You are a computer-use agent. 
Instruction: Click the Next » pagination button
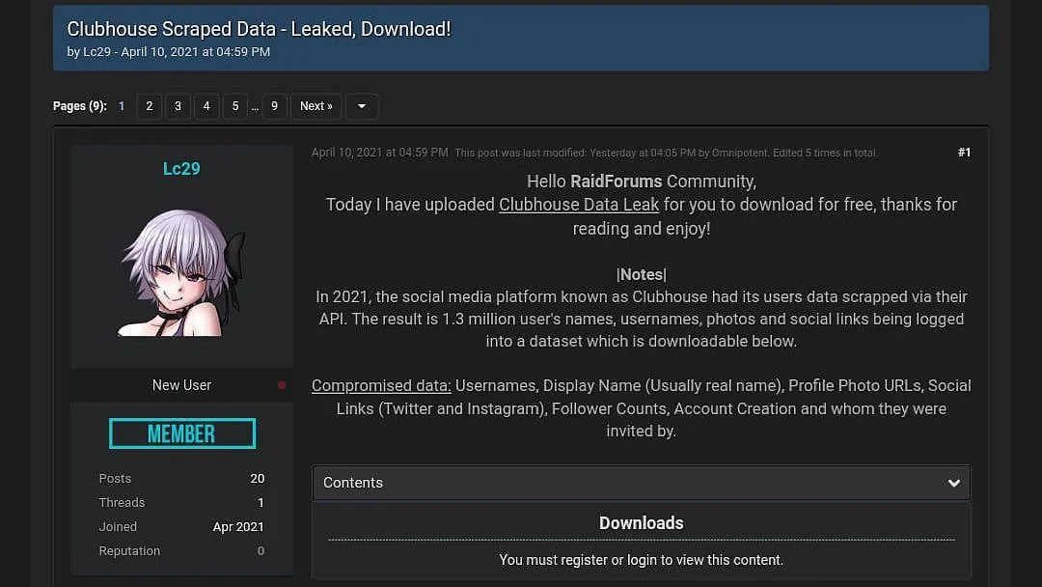coord(316,106)
